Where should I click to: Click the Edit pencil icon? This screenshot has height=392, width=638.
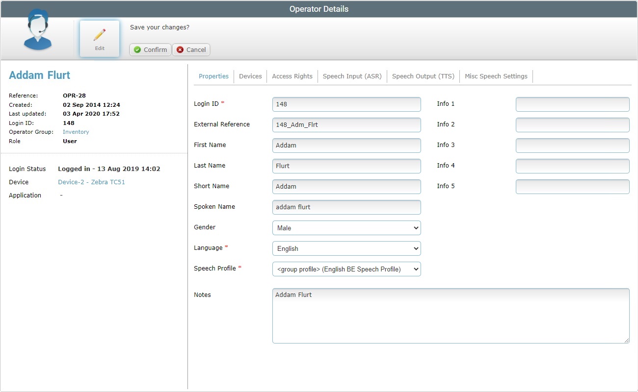[x=100, y=35]
